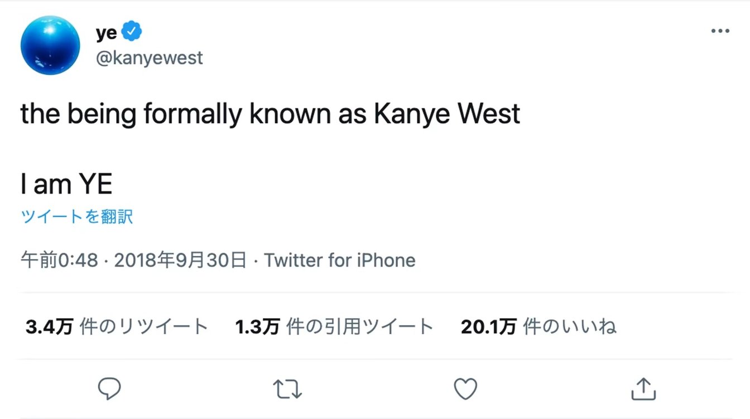Click the retweet icon below the tweet
750x419 pixels.
click(x=288, y=388)
